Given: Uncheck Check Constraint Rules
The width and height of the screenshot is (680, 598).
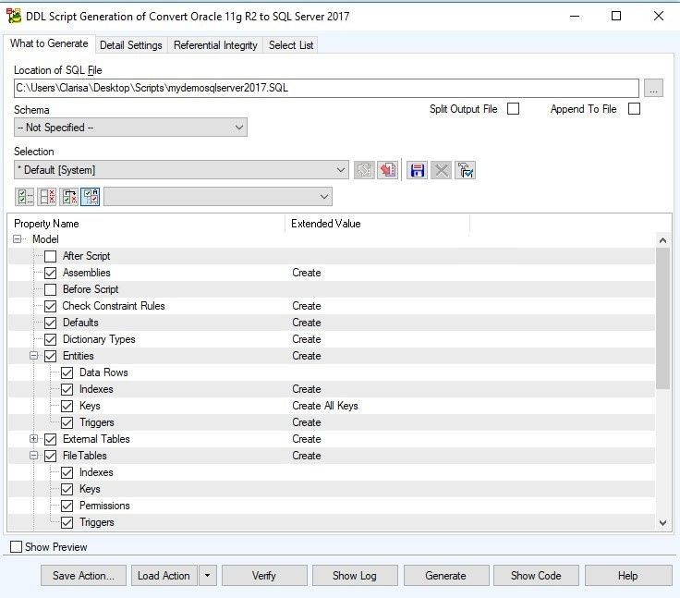Looking at the screenshot, I should coord(50,306).
